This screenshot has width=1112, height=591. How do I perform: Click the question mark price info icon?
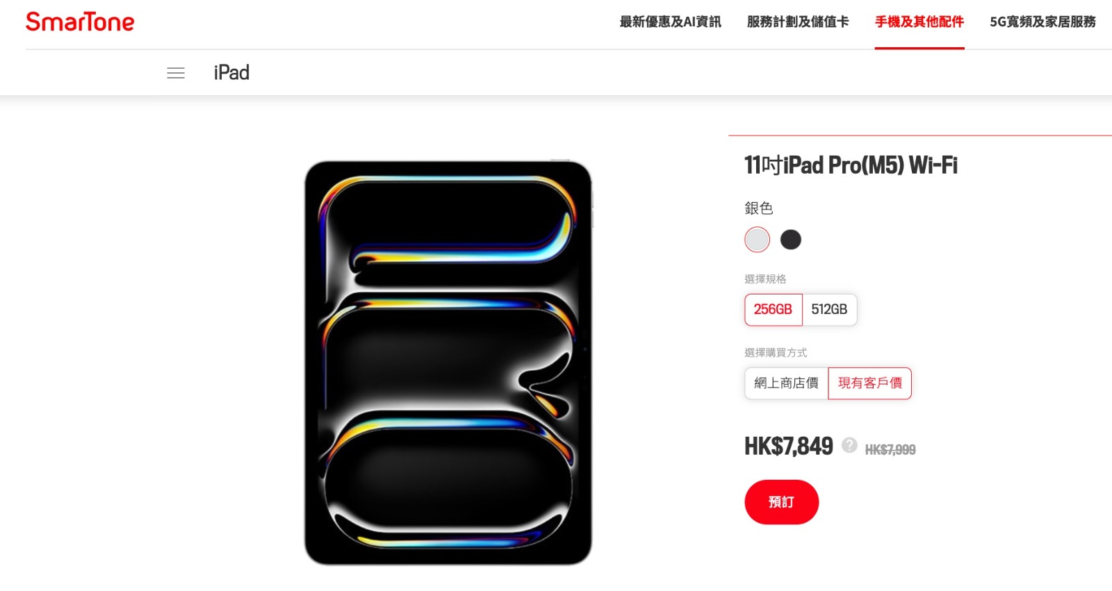[849, 445]
